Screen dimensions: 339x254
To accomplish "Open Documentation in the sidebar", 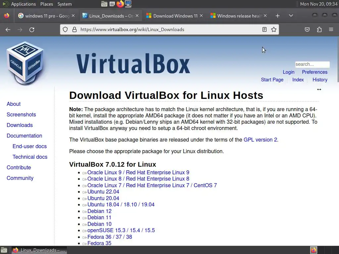I will click(x=24, y=136).
